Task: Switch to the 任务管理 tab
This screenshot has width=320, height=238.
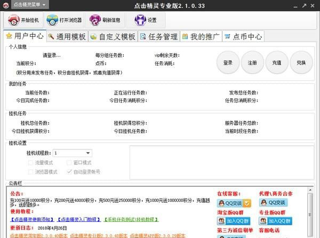Action: (x=159, y=37)
